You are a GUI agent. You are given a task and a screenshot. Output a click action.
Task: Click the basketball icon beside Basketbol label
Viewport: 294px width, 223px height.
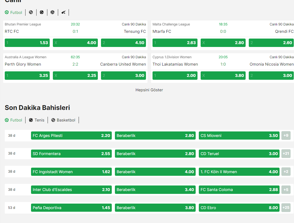click(53, 120)
